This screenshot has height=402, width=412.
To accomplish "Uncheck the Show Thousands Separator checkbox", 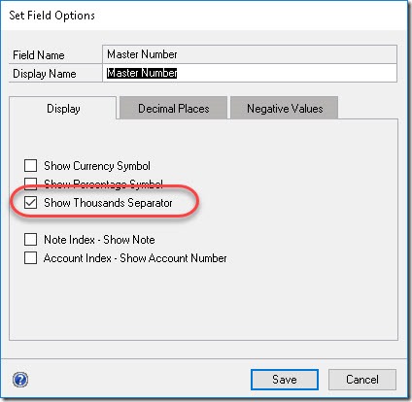I will point(30,203).
